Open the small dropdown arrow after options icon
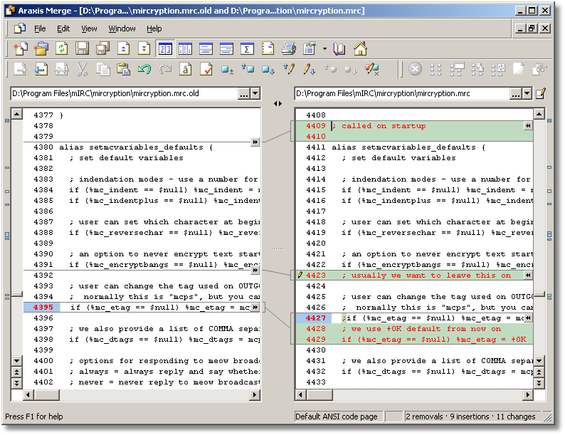This screenshot has height=435, width=565. pos(324,48)
